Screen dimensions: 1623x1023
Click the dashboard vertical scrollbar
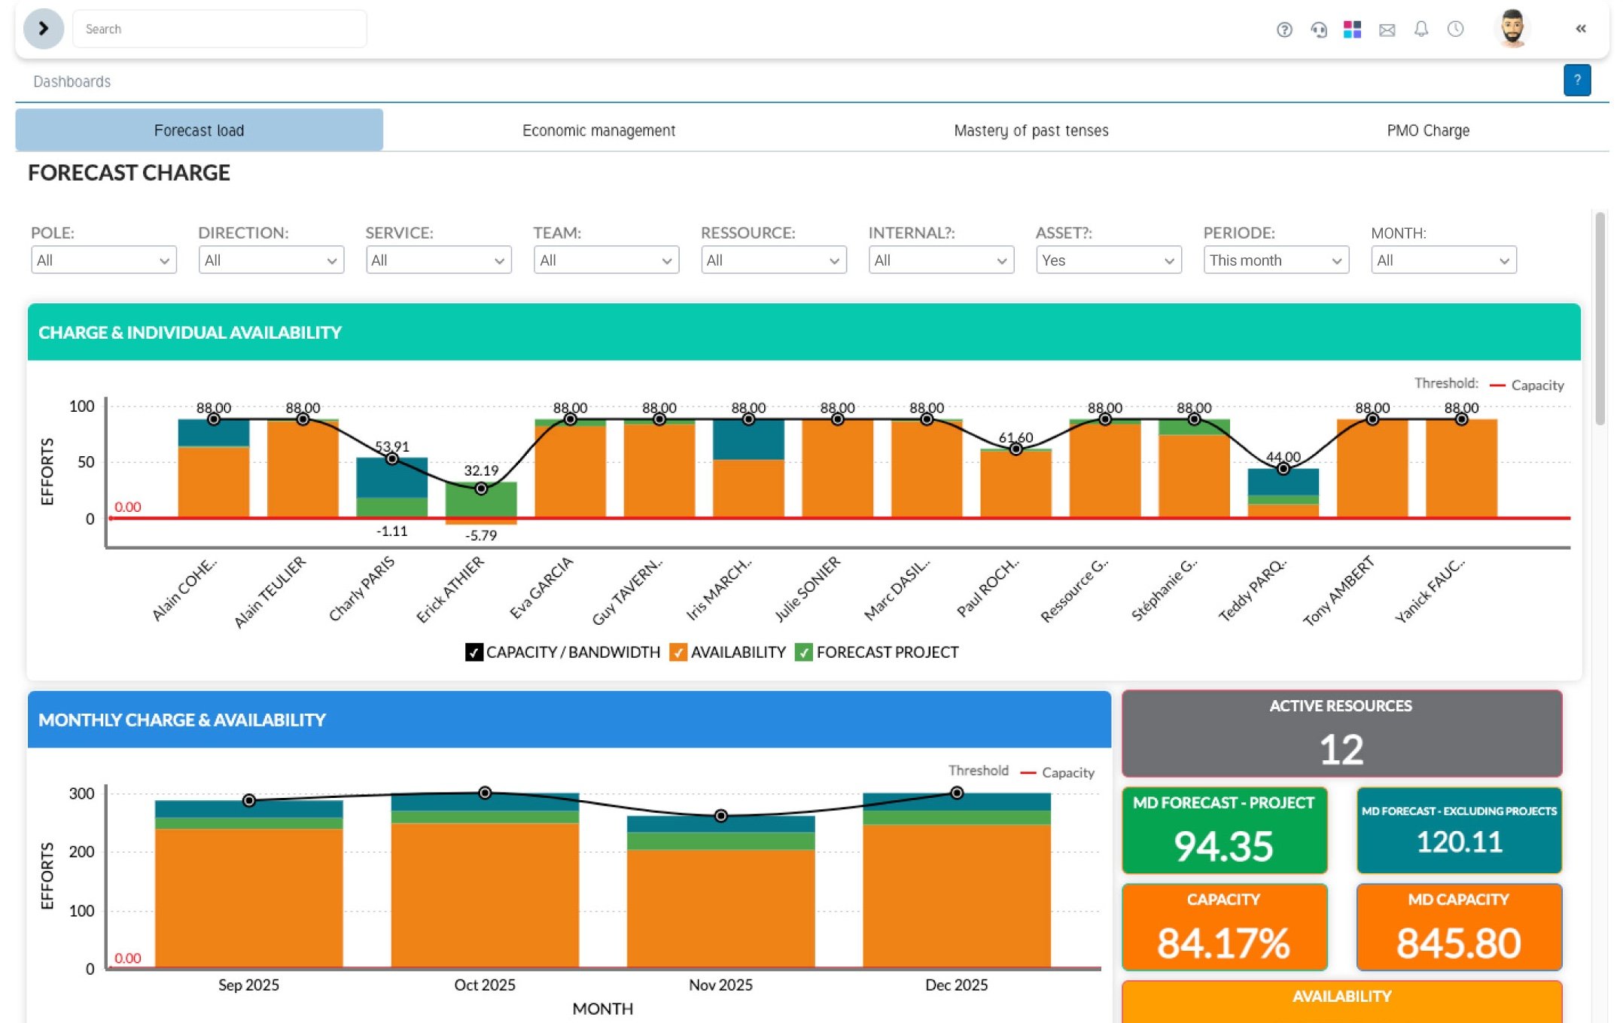click(1600, 320)
